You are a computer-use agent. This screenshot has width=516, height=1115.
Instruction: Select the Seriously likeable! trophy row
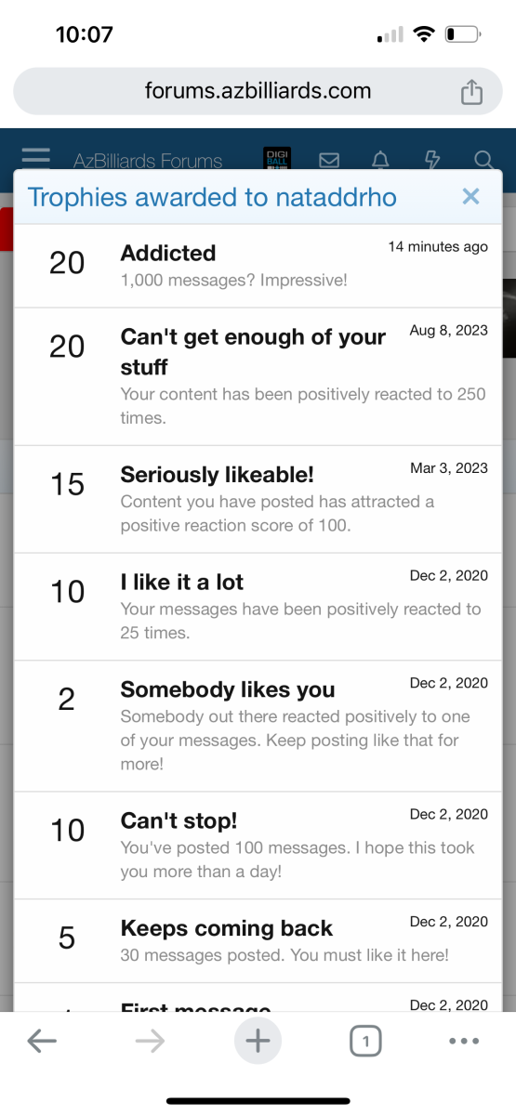point(258,499)
